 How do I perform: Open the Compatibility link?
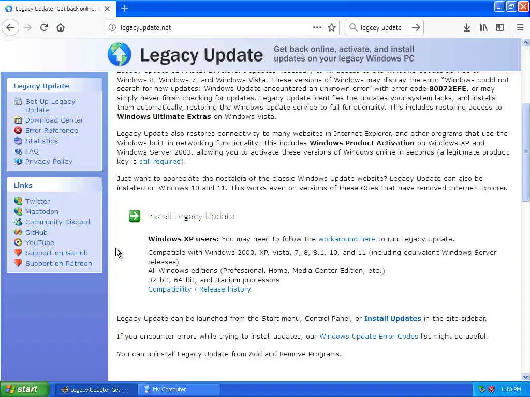click(169, 289)
